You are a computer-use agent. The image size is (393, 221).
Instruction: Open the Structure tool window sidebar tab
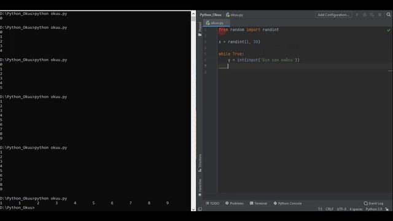click(200, 163)
